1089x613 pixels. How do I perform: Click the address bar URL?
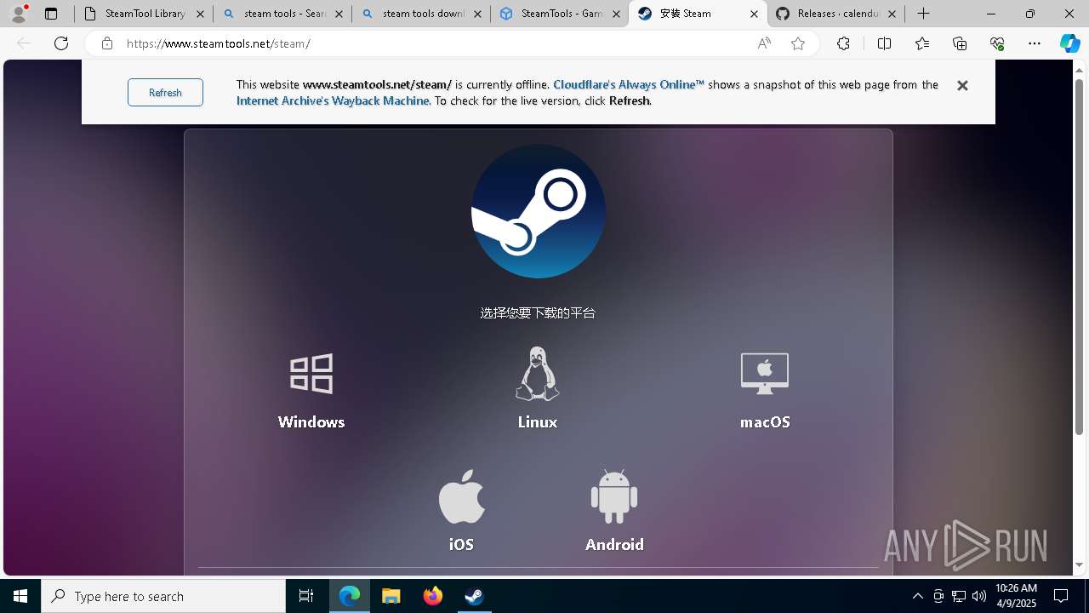(x=219, y=43)
